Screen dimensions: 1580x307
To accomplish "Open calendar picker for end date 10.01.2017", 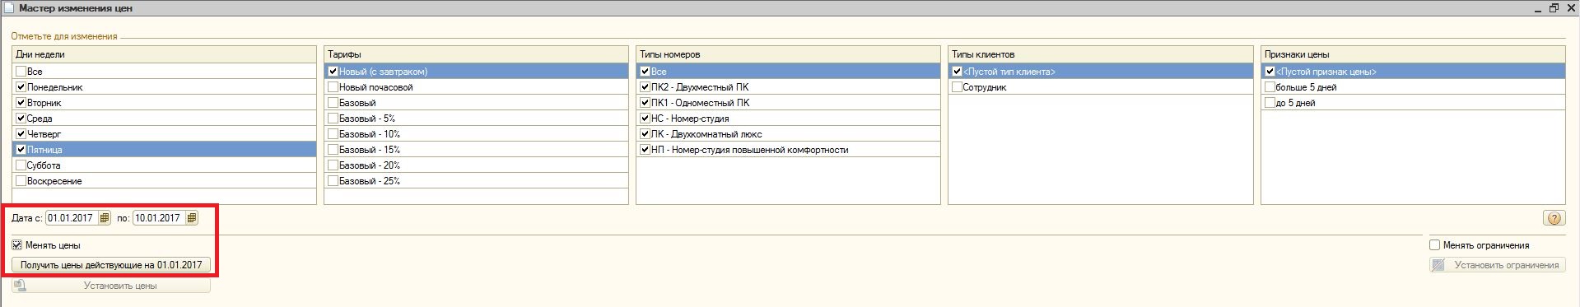I will point(192,218).
